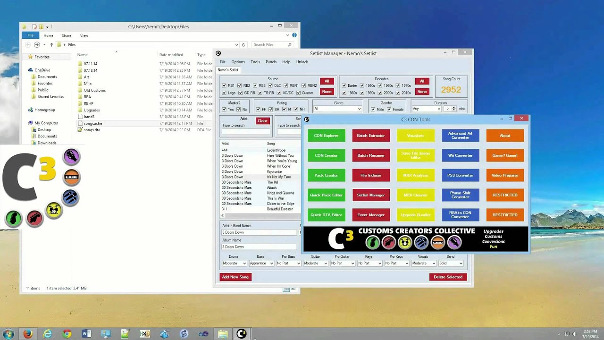This screenshot has width=604, height=340.
Task: Open the Options menu in Setlist Manager
Action: [238, 62]
